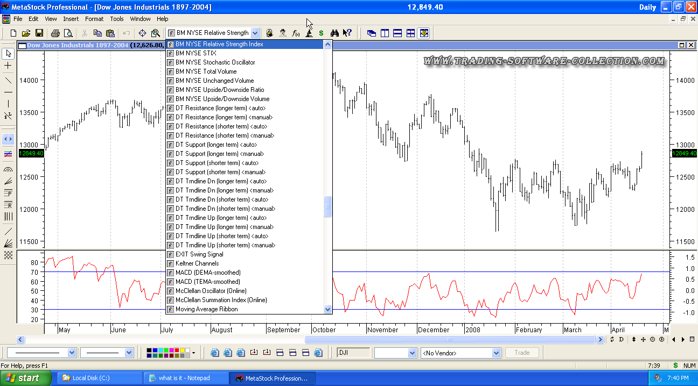This screenshot has height=386, width=698.
Task: Click the Save icon in the toolbar
Action: [x=39, y=33]
